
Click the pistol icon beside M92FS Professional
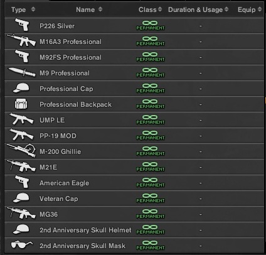[x=22, y=57]
